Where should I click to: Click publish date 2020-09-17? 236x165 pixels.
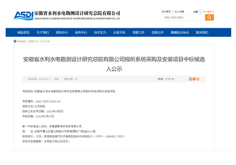45,79
